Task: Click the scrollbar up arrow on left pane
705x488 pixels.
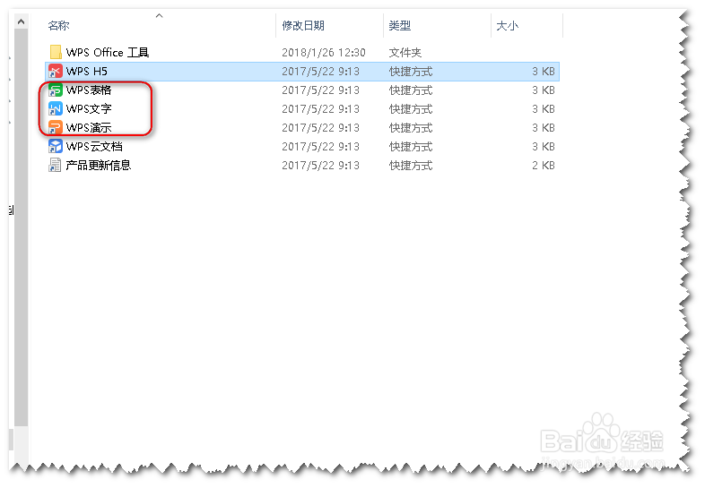Action: [x=21, y=21]
